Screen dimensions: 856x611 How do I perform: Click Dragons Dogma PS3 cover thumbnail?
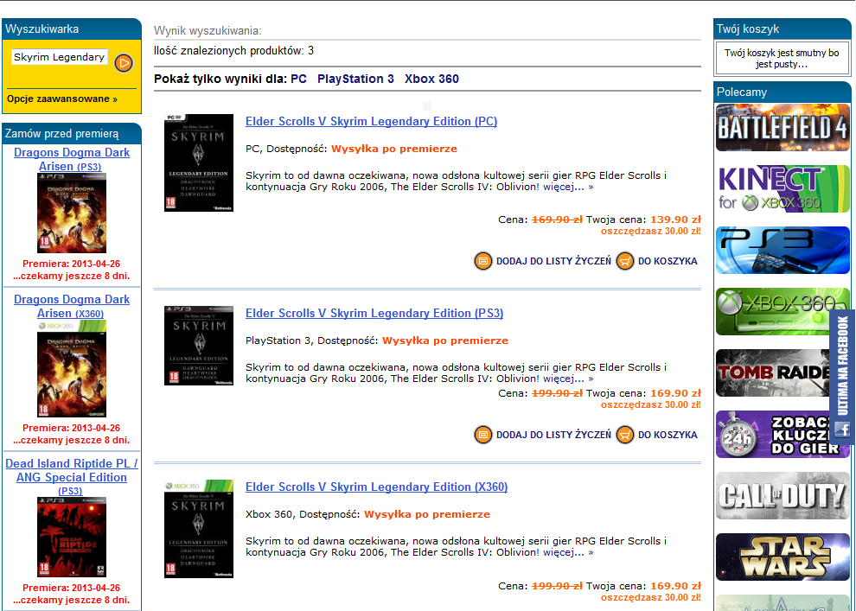click(72, 213)
